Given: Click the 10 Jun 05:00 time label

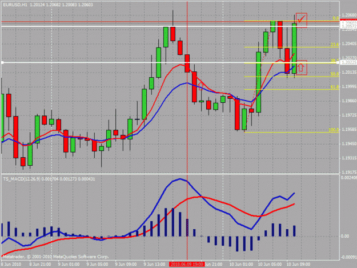Looking at the screenshot, I should (x=270, y=265).
